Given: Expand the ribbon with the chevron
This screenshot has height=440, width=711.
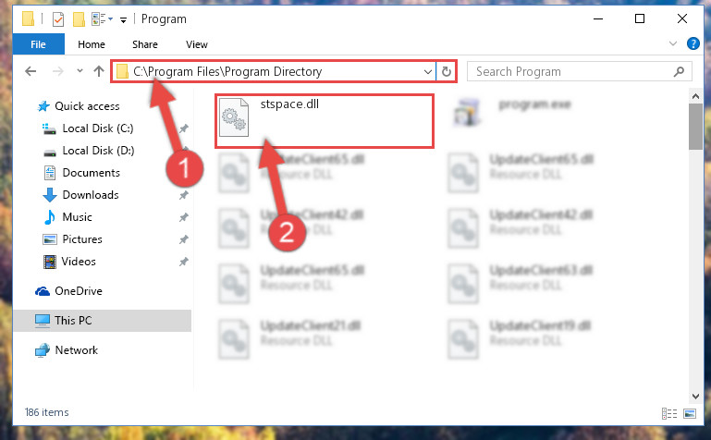Looking at the screenshot, I should point(673,43).
